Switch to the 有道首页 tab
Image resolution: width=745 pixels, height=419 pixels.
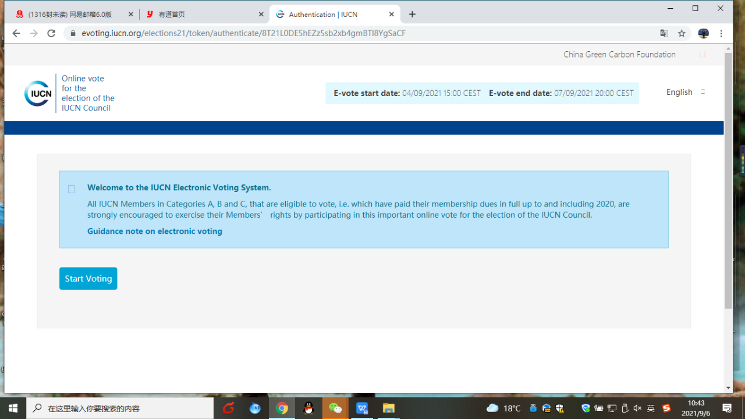(204, 15)
